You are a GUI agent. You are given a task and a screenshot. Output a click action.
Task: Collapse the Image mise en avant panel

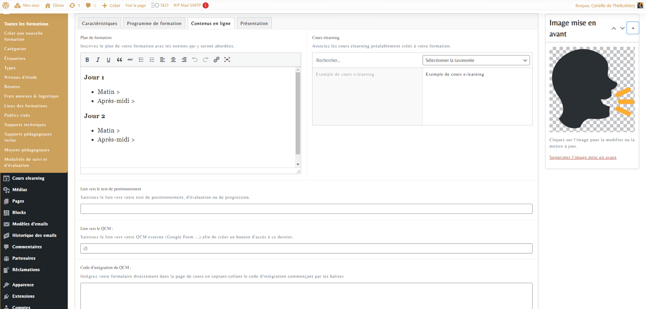point(633,28)
